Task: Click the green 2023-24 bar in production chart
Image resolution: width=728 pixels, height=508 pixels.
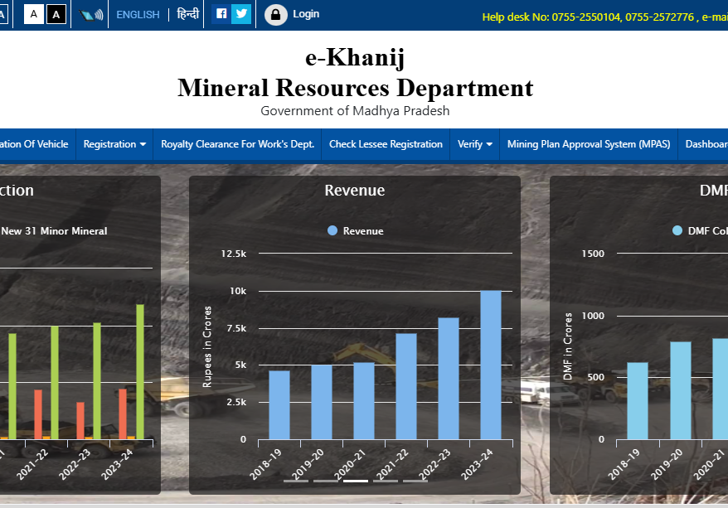Action: [140, 371]
